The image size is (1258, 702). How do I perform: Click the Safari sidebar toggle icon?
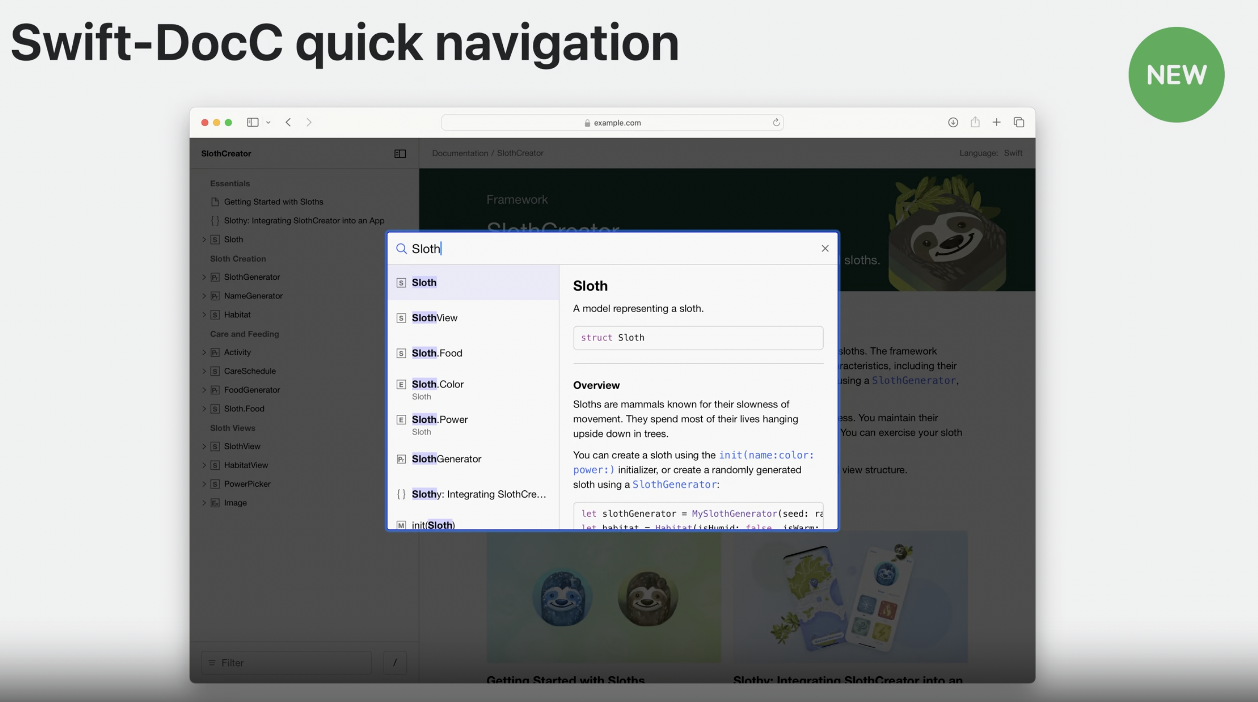click(x=252, y=122)
